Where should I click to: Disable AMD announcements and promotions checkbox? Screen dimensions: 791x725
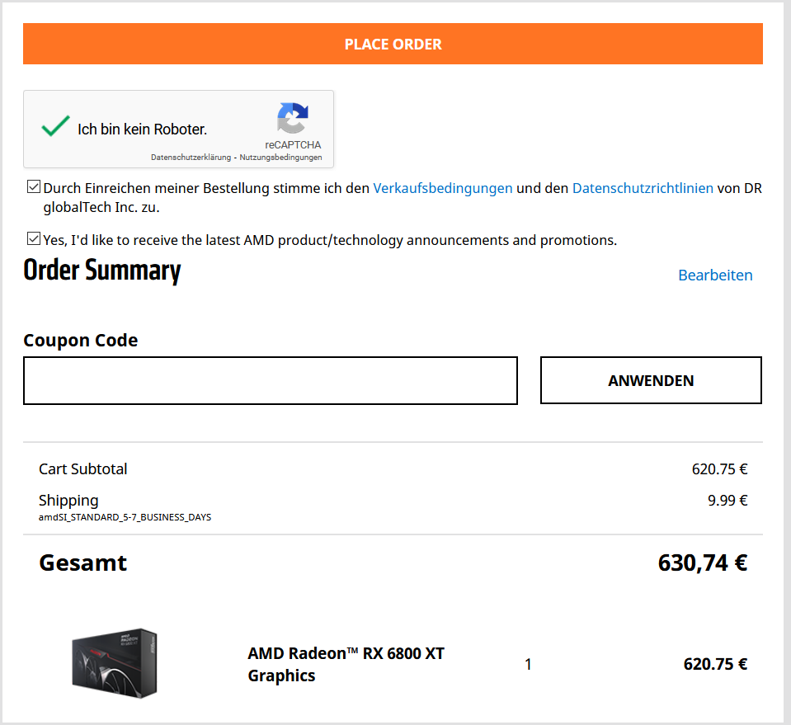point(34,239)
